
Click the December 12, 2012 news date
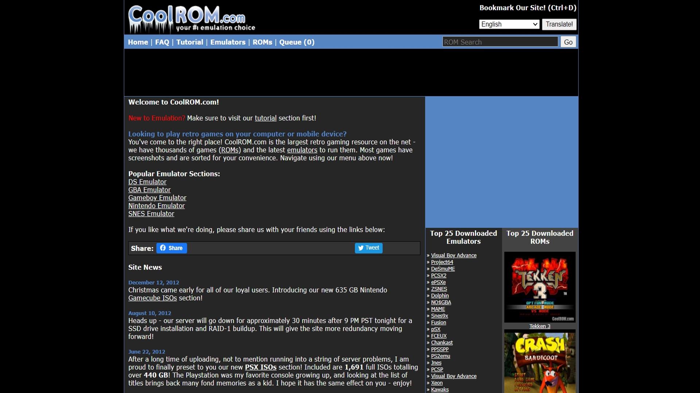click(153, 283)
